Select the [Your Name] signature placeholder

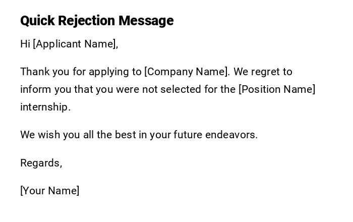[x=49, y=191]
